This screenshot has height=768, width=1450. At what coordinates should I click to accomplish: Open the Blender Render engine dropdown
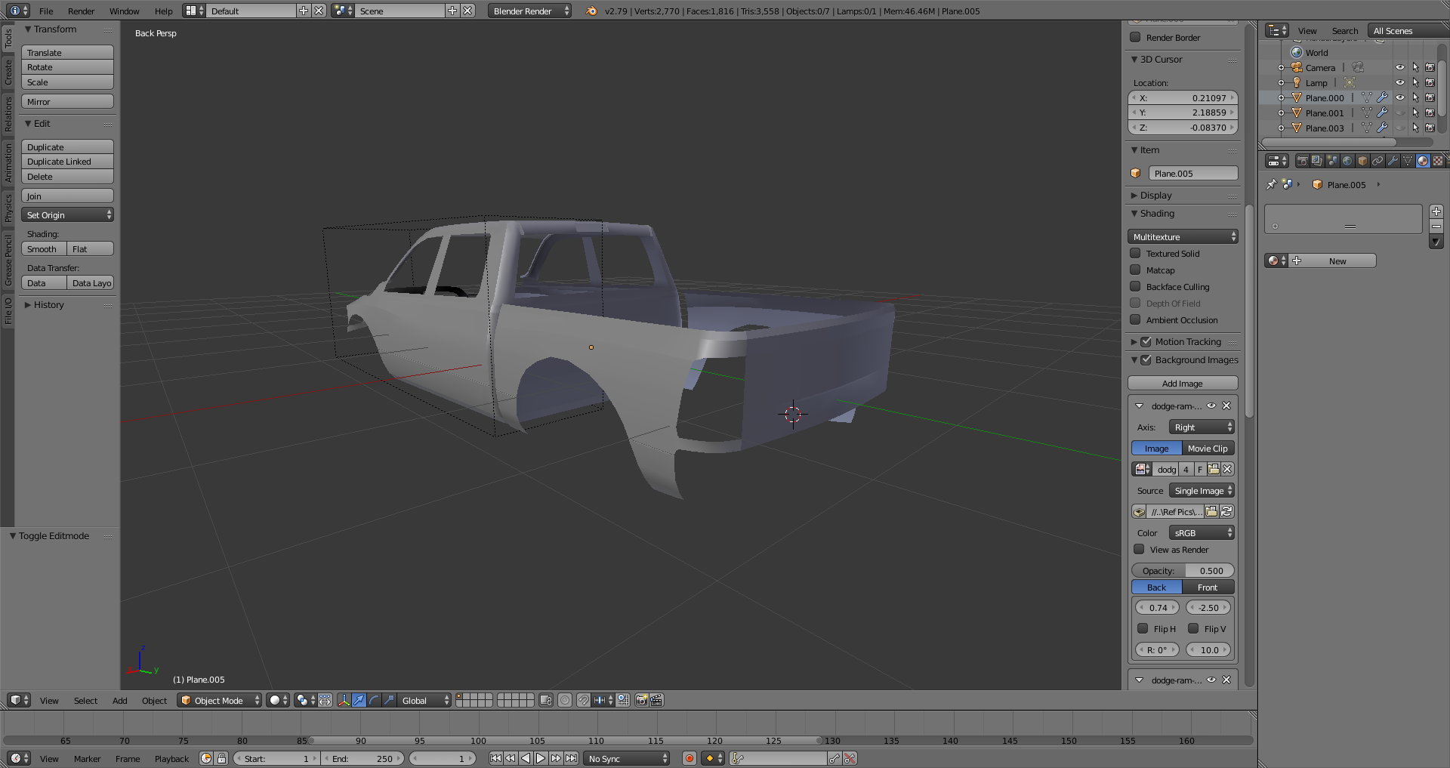coord(529,11)
